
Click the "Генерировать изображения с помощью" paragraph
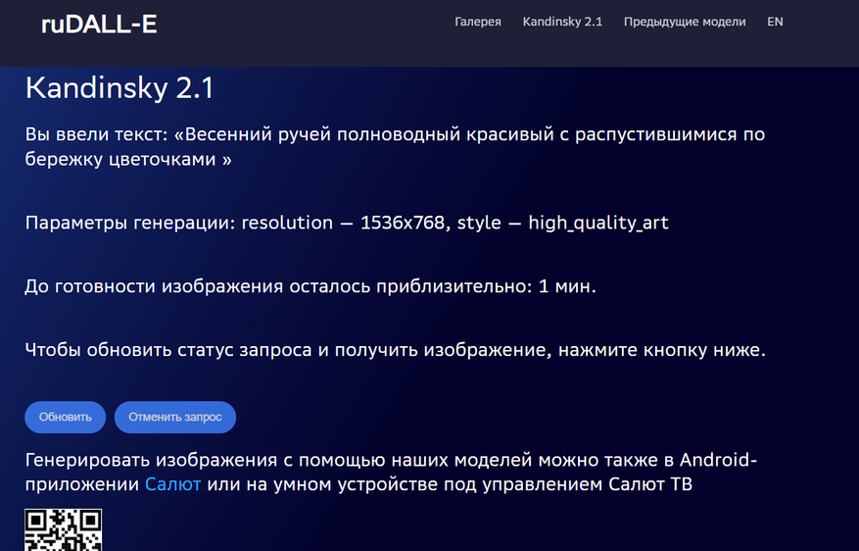[x=391, y=472]
